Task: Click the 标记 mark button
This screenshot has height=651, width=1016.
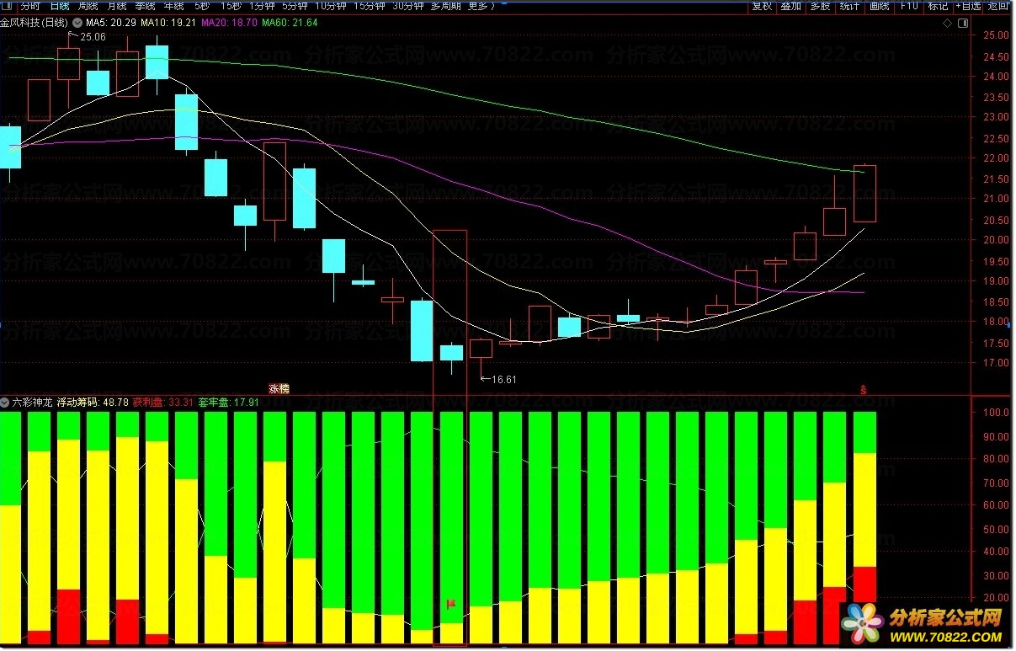Action: tap(938, 6)
